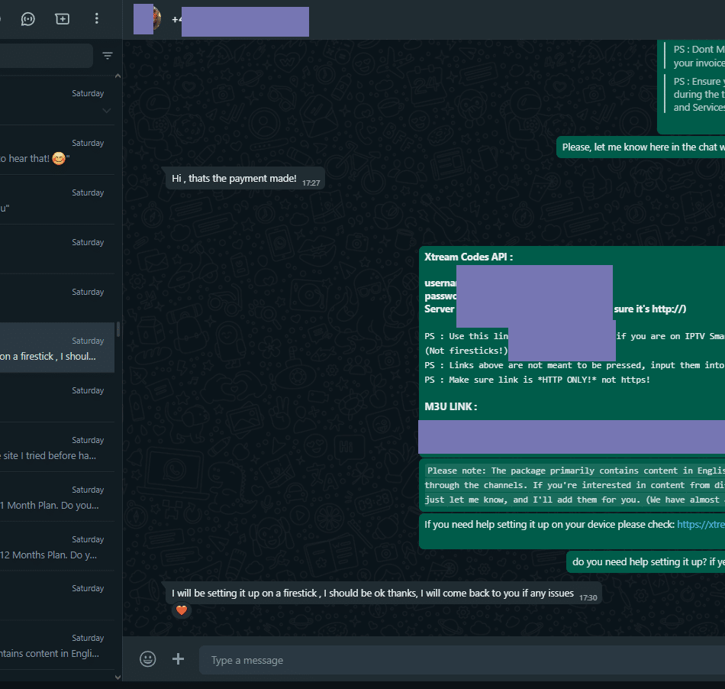Focus the "Type a message" box

tap(458, 660)
